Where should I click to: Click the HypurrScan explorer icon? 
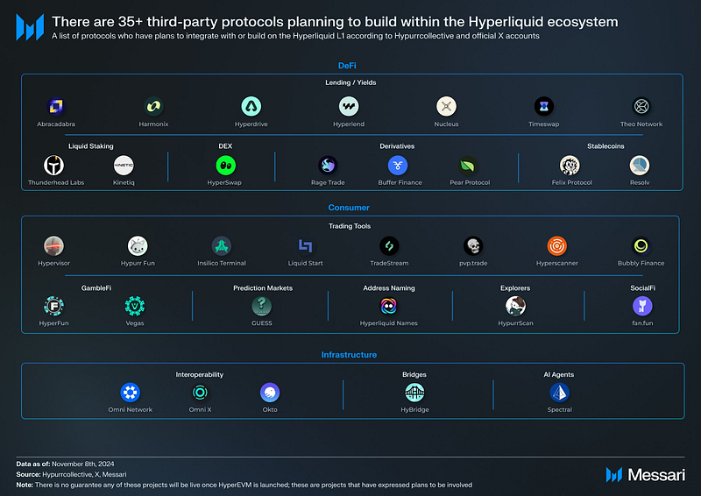(515, 306)
